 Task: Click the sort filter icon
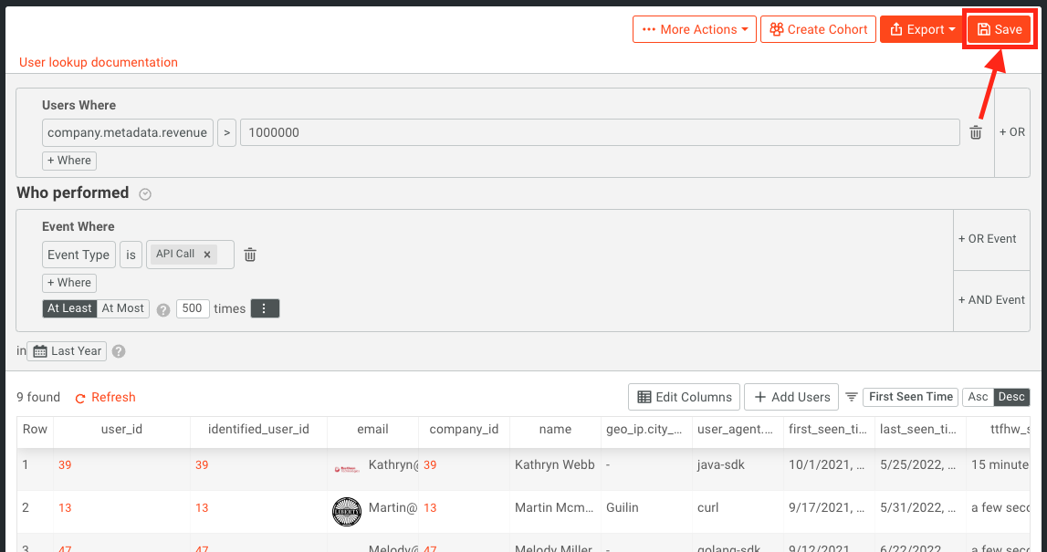coord(852,397)
